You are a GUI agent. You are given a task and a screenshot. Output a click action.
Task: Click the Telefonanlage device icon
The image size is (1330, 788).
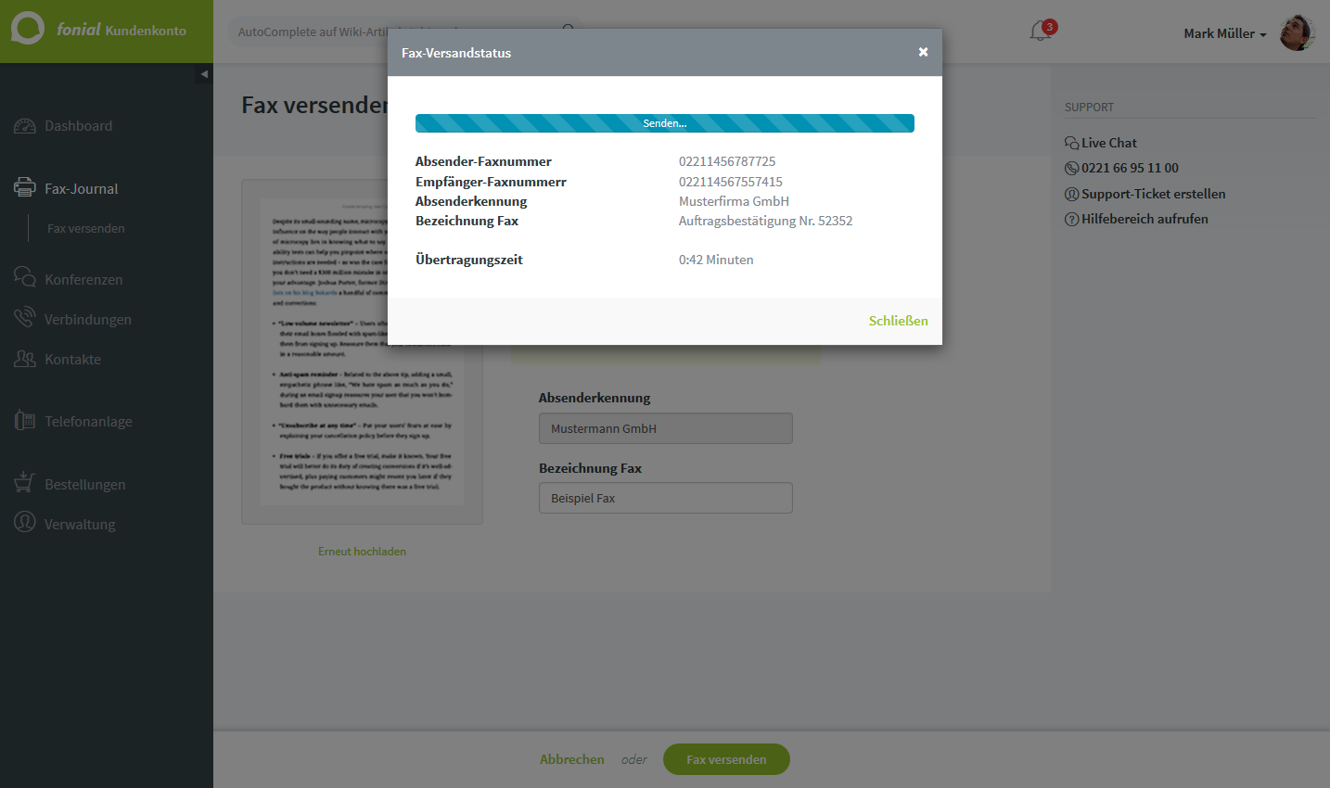(x=25, y=420)
